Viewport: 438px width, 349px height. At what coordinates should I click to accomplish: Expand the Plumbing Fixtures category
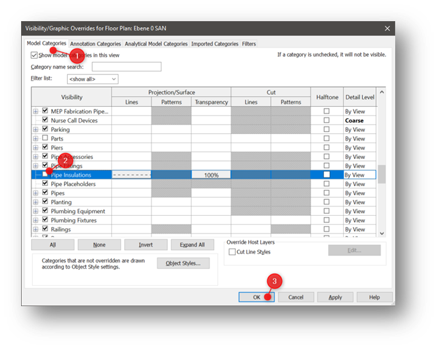tap(36, 220)
